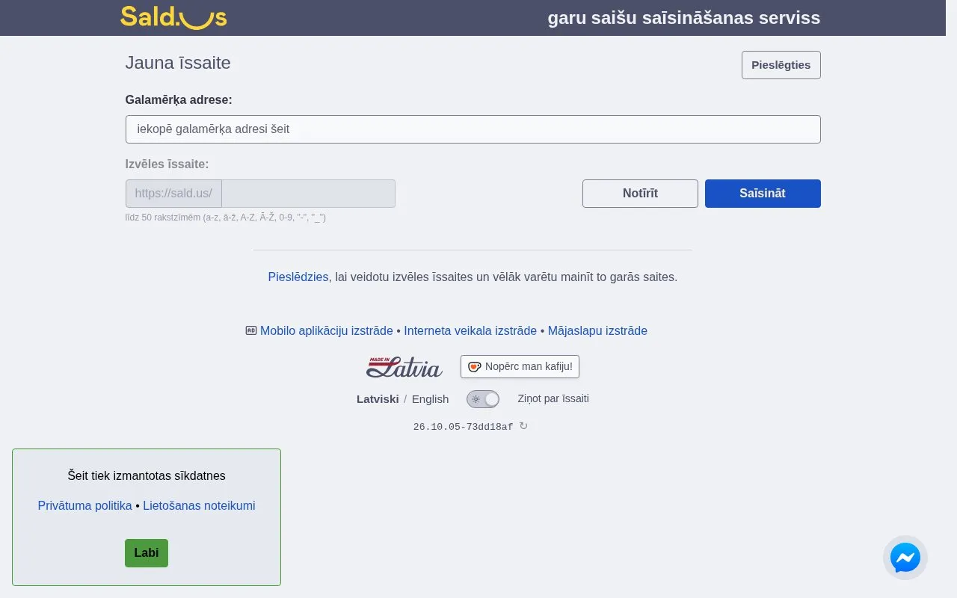Accept cookies with the Labi button
This screenshot has height=598, width=957.
147,553
